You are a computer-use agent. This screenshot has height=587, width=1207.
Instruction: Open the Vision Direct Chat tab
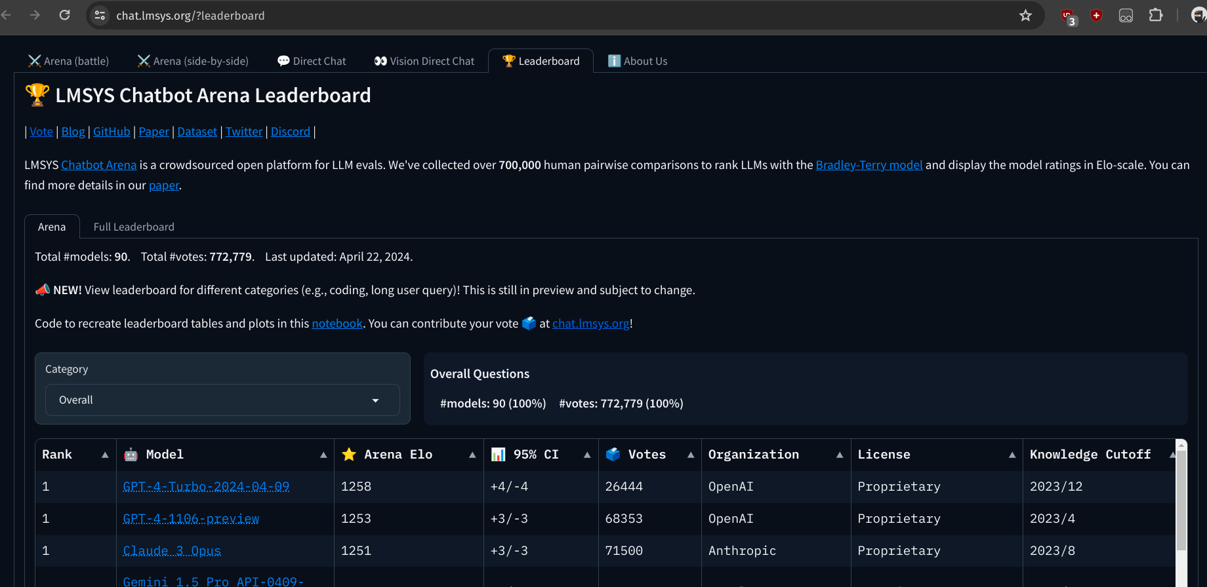click(424, 61)
